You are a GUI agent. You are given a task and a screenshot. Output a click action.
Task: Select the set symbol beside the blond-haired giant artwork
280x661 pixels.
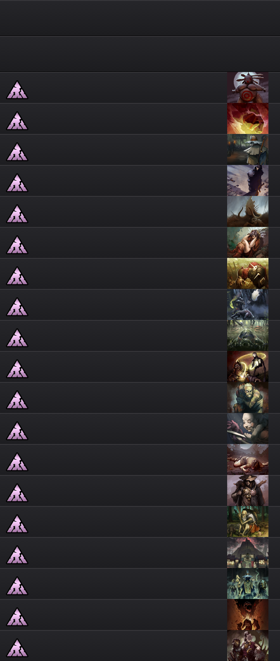click(x=17, y=400)
